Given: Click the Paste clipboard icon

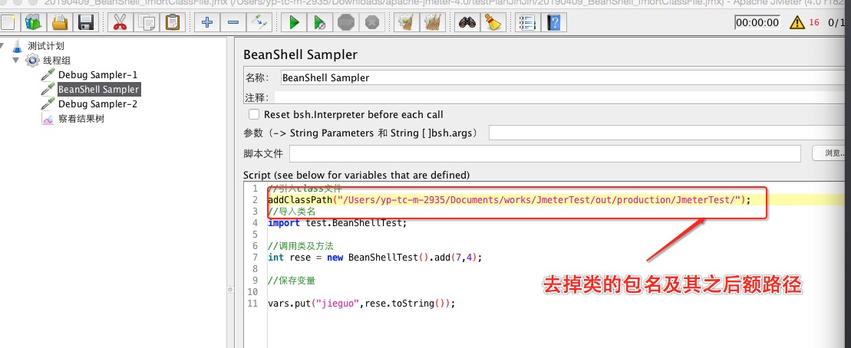Looking at the screenshot, I should (172, 22).
